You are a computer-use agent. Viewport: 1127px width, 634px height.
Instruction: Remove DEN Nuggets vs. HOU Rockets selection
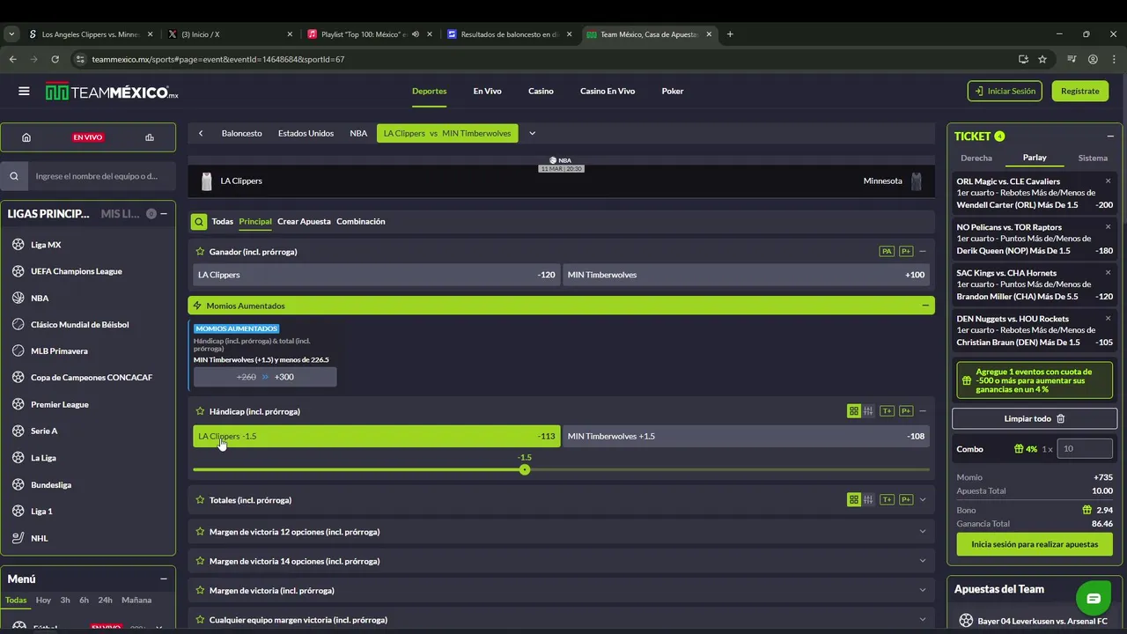point(1108,318)
